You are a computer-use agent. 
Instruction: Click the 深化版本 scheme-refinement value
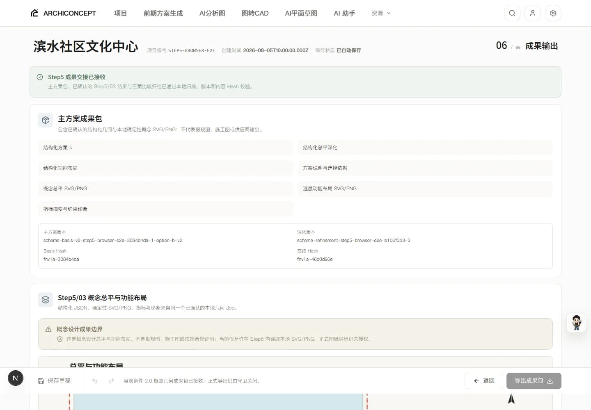(354, 240)
